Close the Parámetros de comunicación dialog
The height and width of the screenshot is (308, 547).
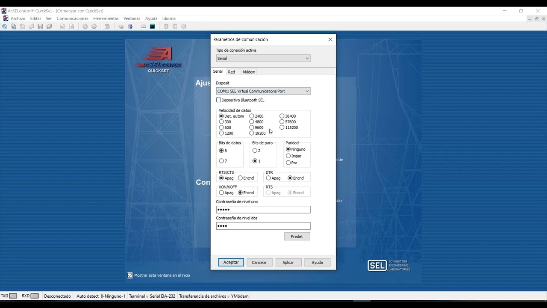click(x=330, y=39)
